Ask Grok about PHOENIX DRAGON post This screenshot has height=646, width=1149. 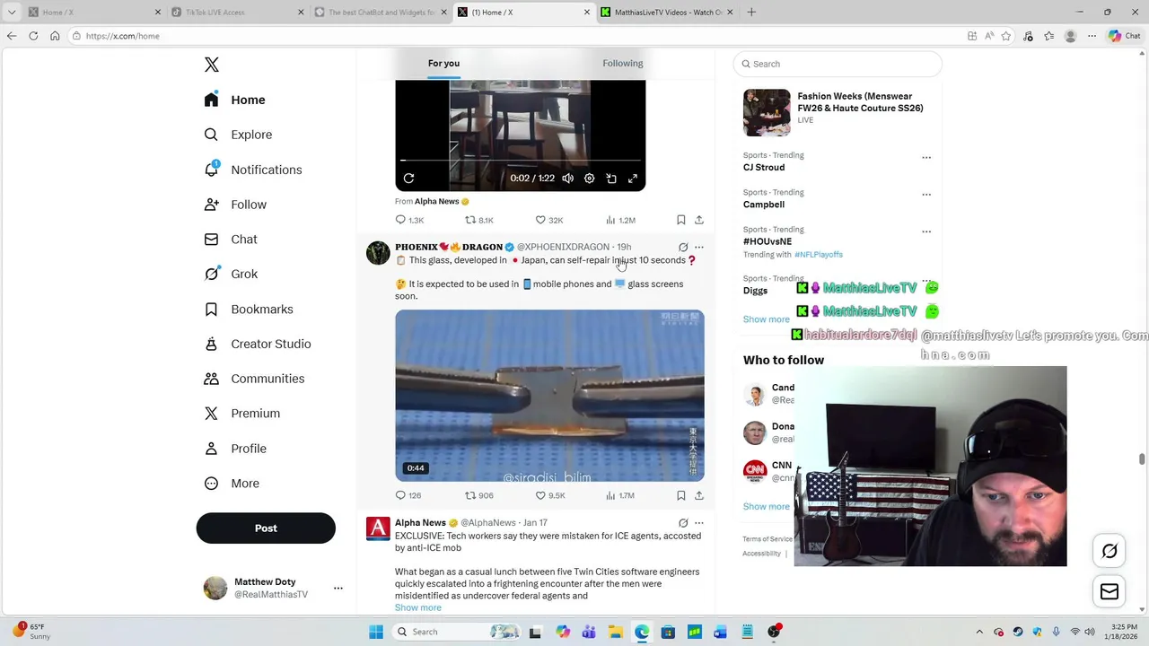(683, 247)
